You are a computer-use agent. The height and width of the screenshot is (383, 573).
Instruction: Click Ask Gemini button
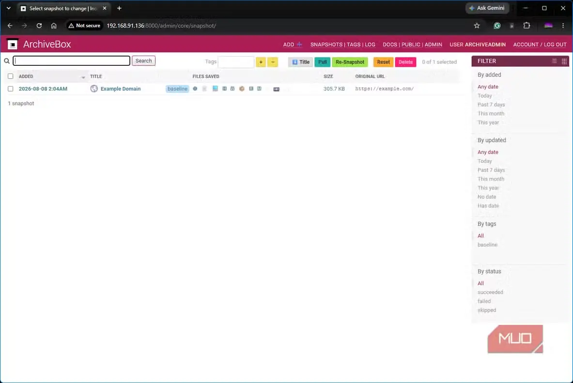pyautogui.click(x=487, y=8)
